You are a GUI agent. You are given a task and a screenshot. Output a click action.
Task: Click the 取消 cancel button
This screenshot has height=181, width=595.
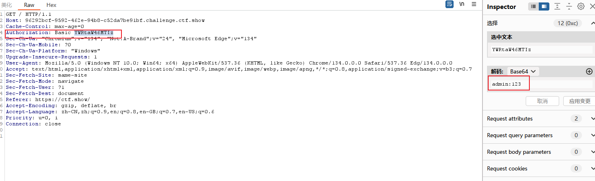[x=542, y=101]
